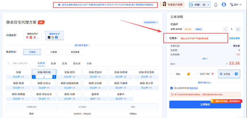Image resolution: width=247 pixels, height=118 pixels.
Task: Open the 优惠券 coupon dropdown
Action: coord(203,38)
